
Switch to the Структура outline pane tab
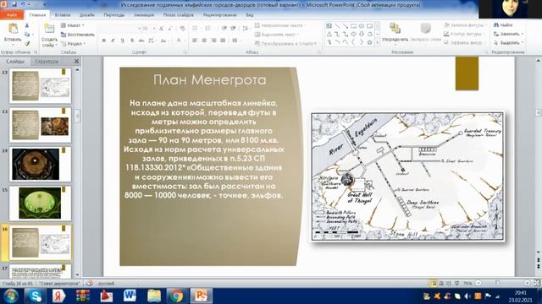47,62
